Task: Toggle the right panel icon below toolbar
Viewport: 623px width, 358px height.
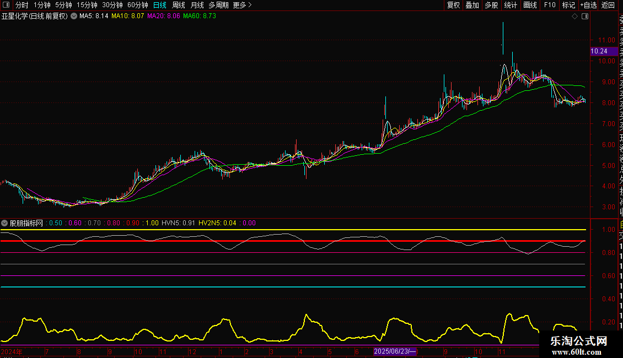Action: coord(585,17)
